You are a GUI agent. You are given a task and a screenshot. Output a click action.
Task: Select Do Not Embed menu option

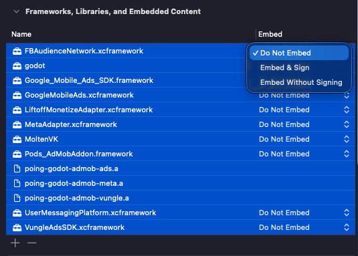point(299,53)
